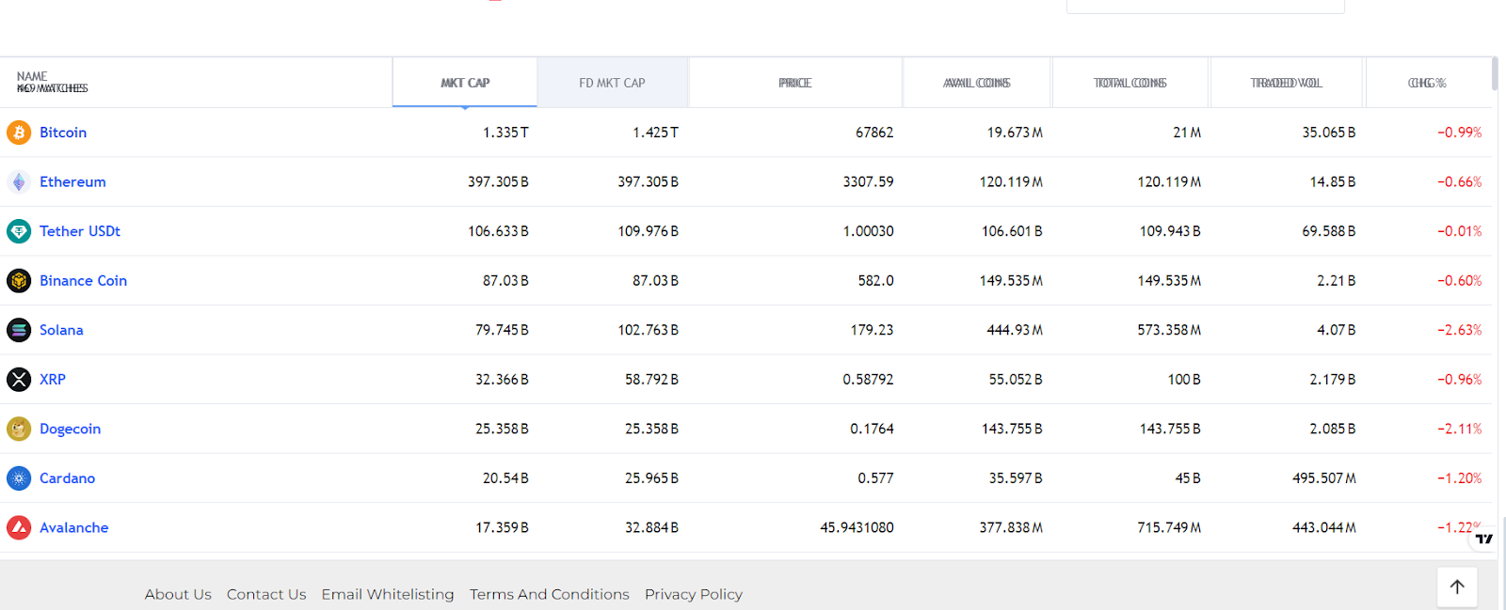Click Bitcoin traded volume 35.065 B
Screen dimensions: 1506x610
point(1329,133)
